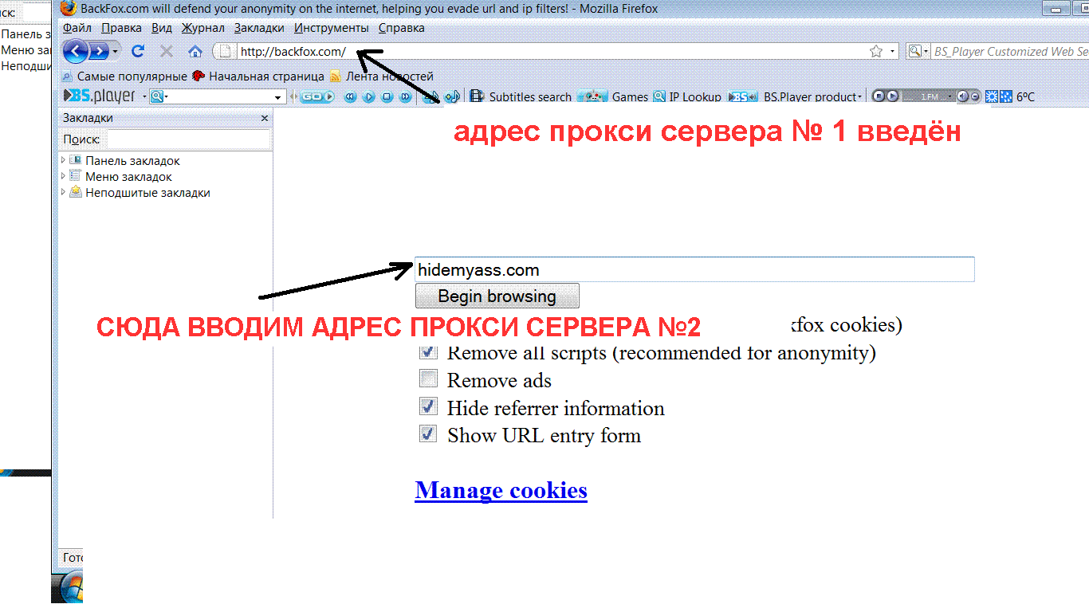The image size is (1089, 612).
Task: Expand the Панель закладок tree node
Action: coord(64,160)
